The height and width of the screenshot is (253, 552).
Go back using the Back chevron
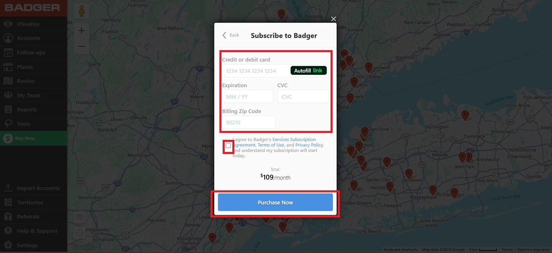click(x=231, y=35)
